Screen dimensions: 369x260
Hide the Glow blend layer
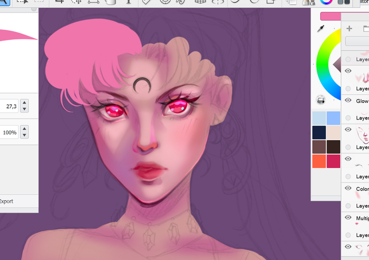348,100
